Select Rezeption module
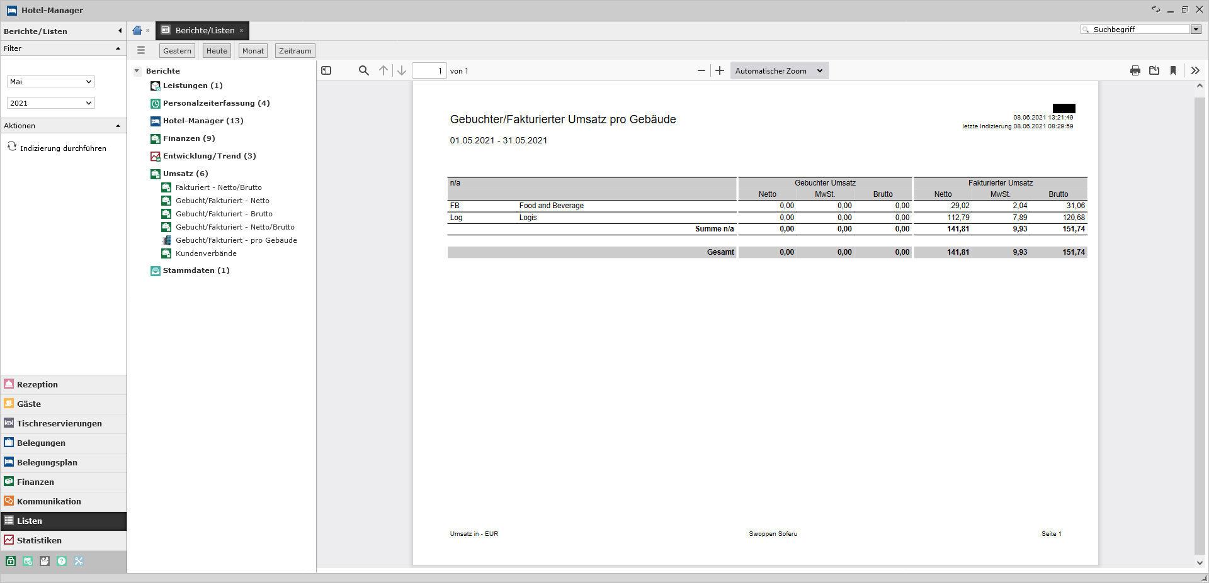 (64, 384)
